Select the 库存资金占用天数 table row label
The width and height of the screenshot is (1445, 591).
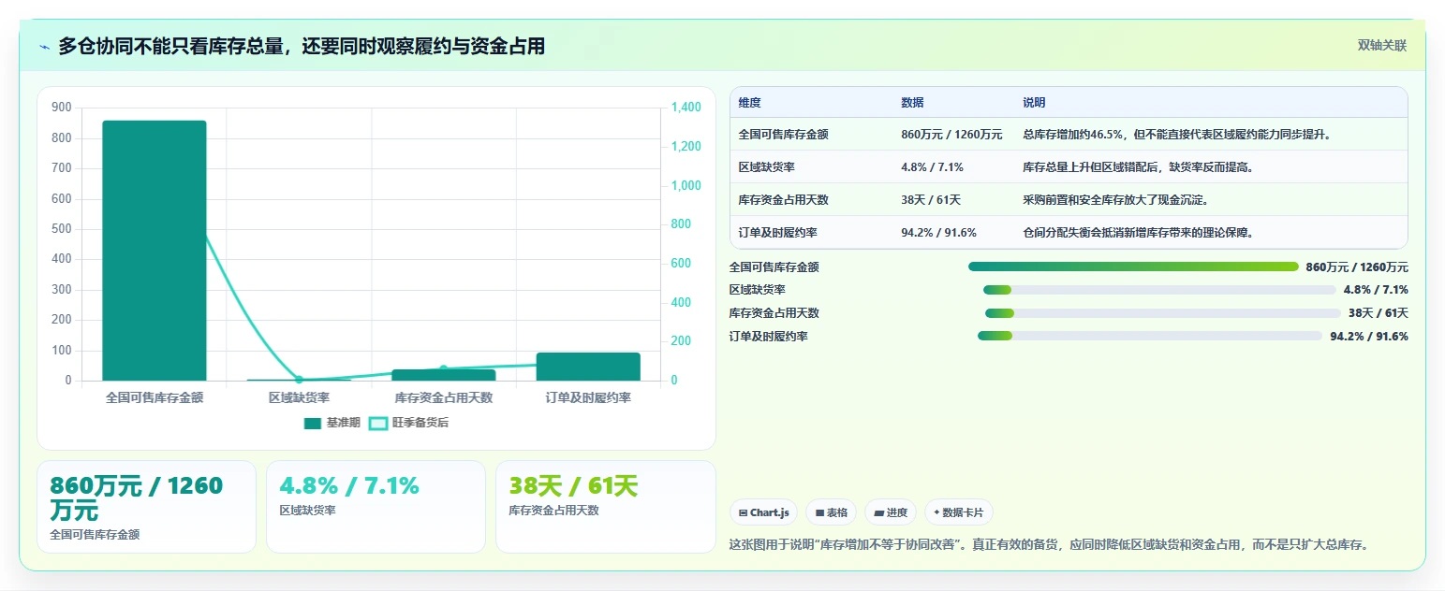point(783,200)
